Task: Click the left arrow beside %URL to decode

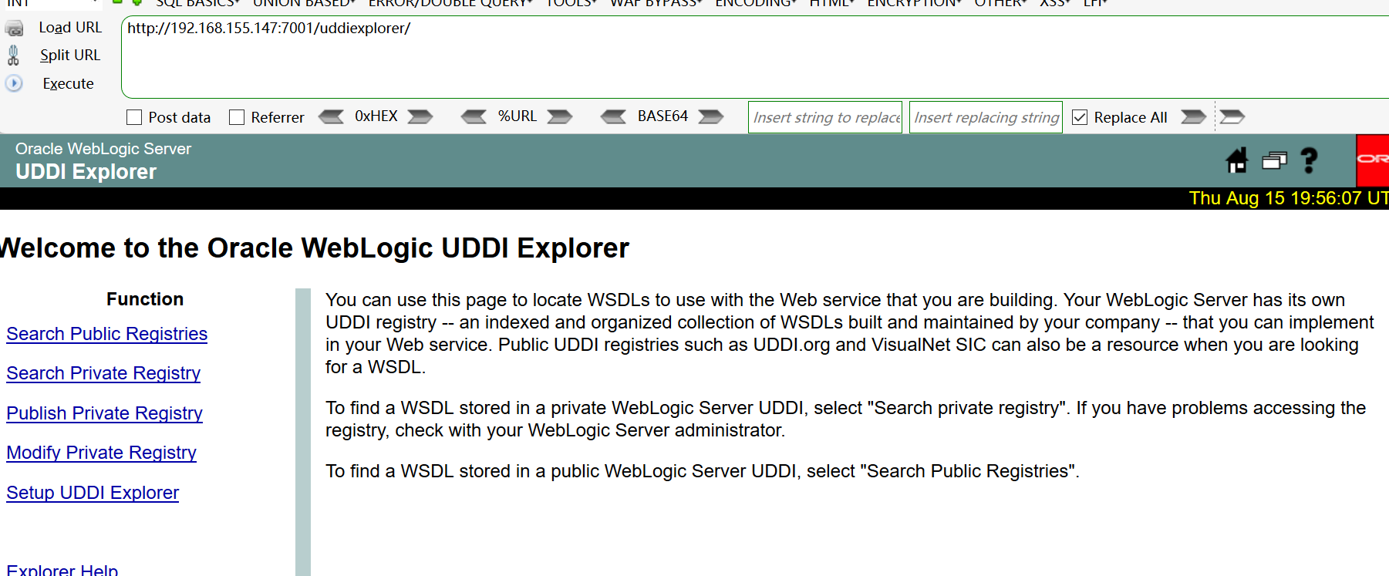Action: [474, 116]
